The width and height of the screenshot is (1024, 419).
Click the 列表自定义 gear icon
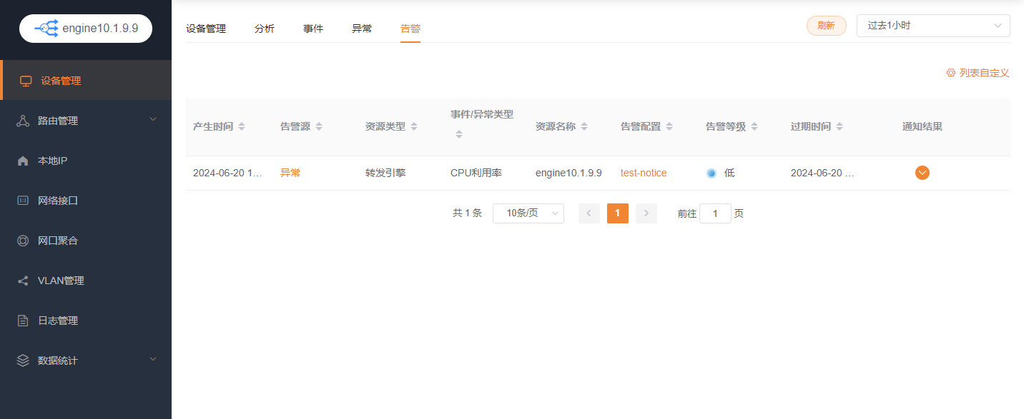[x=950, y=73]
